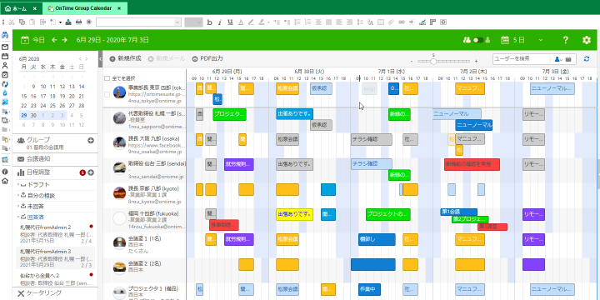This screenshot has width=600, height=300.
Task: Open the settings gear icon
Action: [586, 40]
